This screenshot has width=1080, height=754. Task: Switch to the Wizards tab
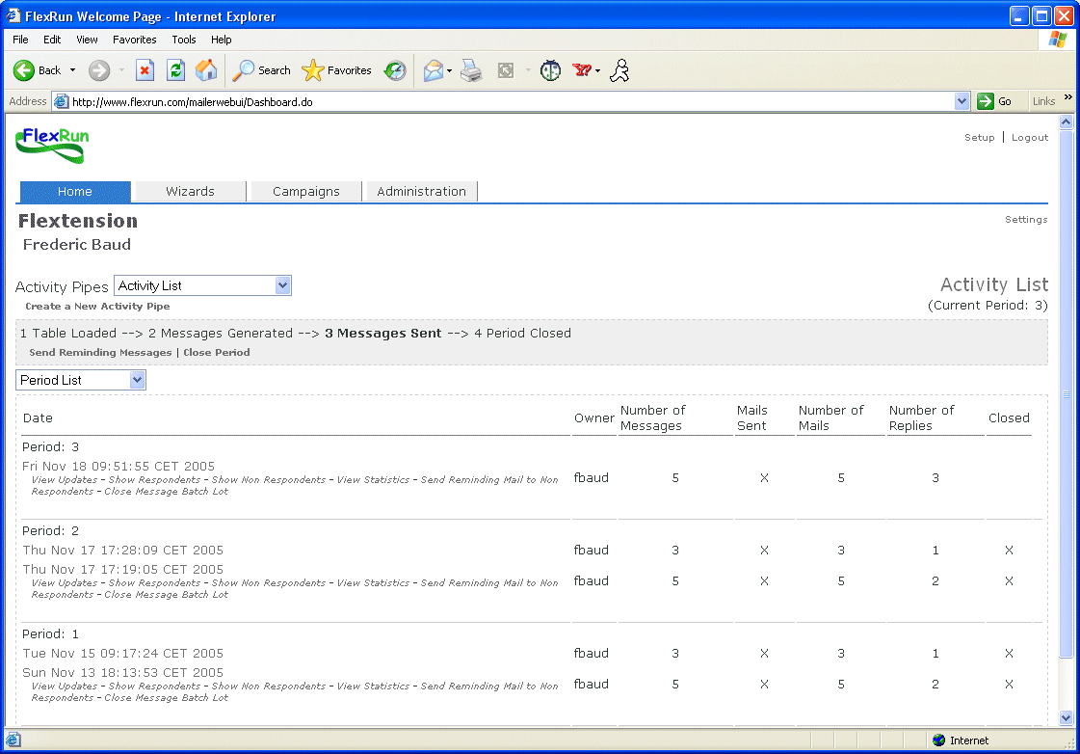click(x=190, y=192)
